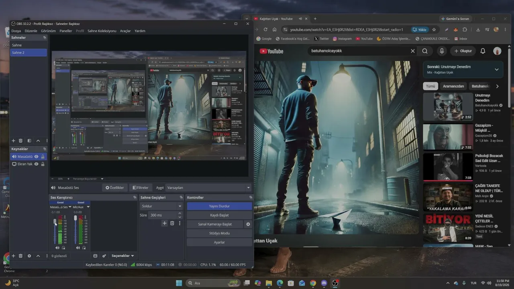Mute Masaüstü Ses channel in mixer
The image size is (514, 289).
tap(57, 248)
